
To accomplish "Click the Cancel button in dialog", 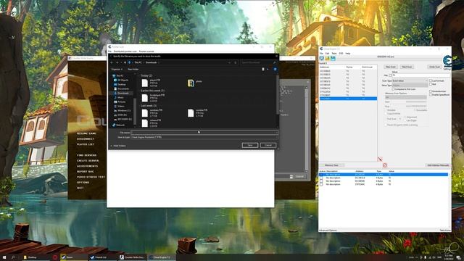I will 268,145.
